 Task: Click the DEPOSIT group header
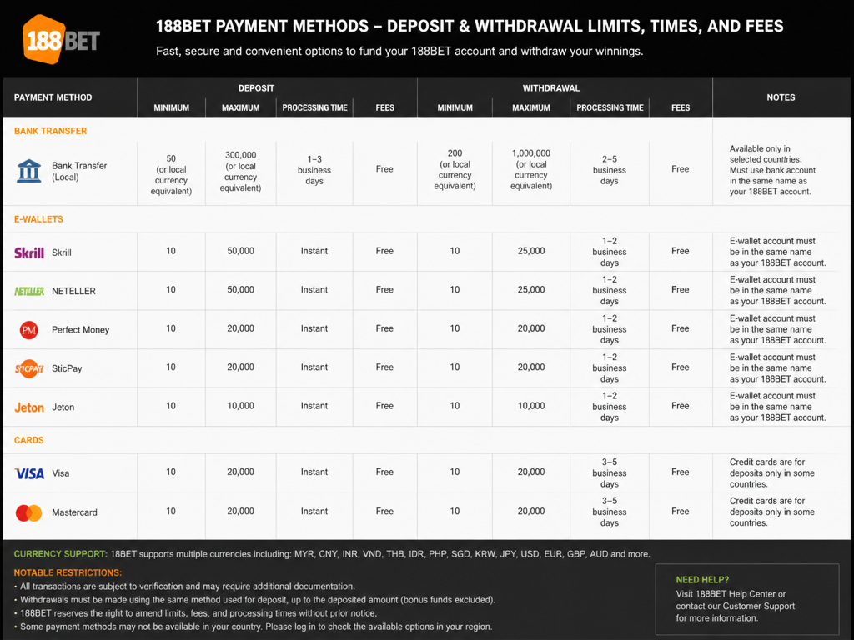point(256,88)
